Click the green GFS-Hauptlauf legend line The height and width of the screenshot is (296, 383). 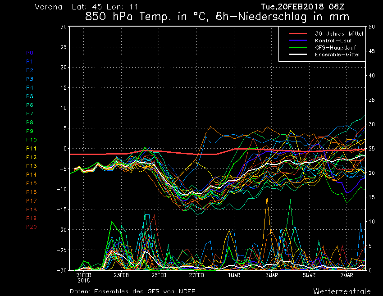click(x=298, y=47)
